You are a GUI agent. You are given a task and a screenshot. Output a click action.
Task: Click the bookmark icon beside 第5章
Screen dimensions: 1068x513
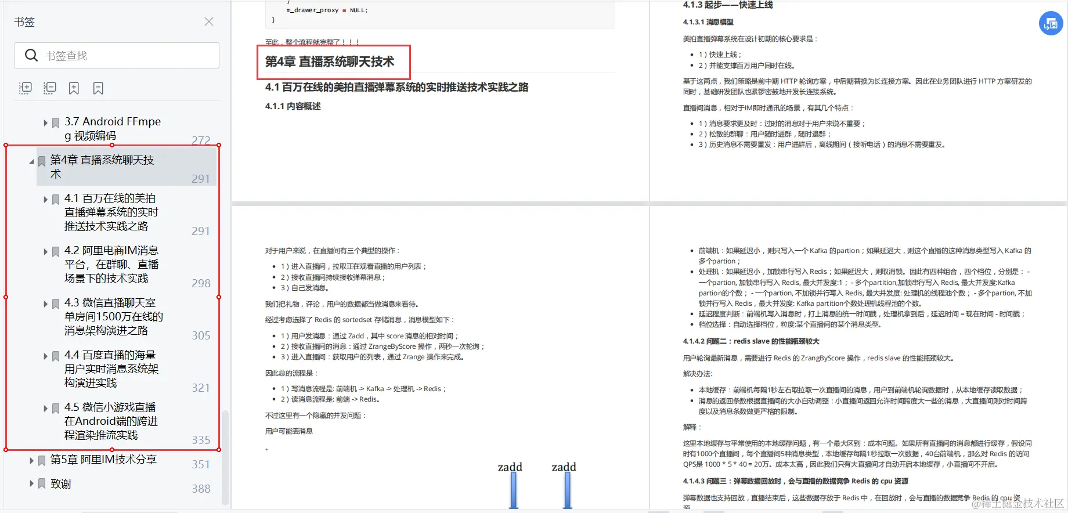pyautogui.click(x=42, y=461)
